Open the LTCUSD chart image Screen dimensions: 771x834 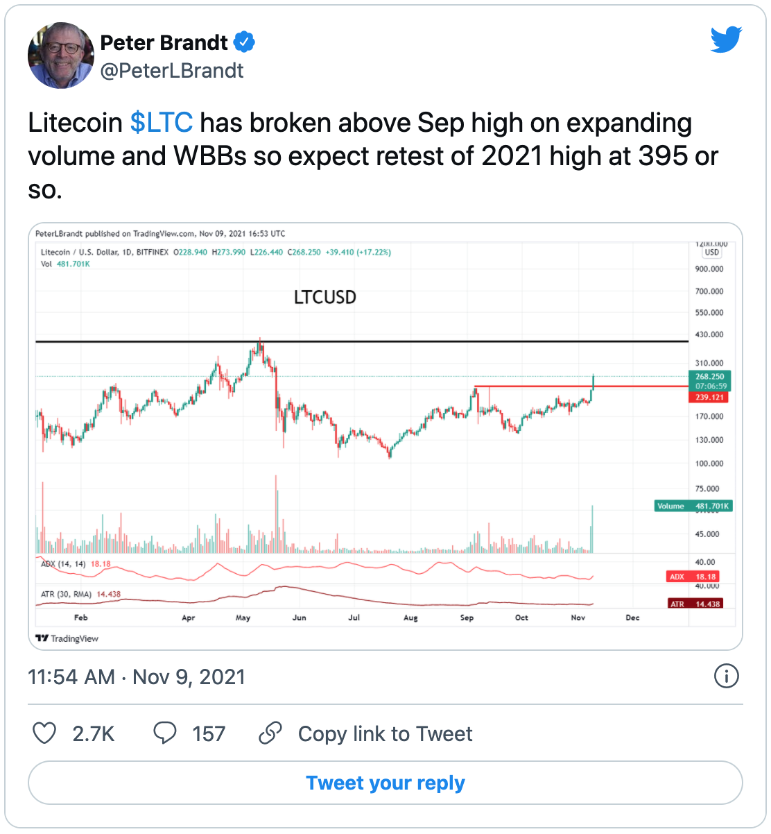coord(385,436)
